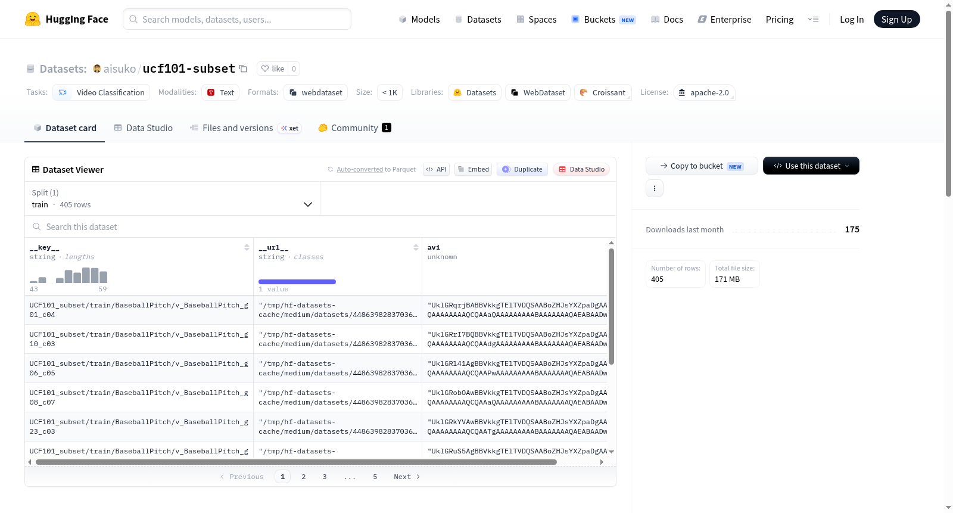Open the aisuko user profile link

click(120, 69)
